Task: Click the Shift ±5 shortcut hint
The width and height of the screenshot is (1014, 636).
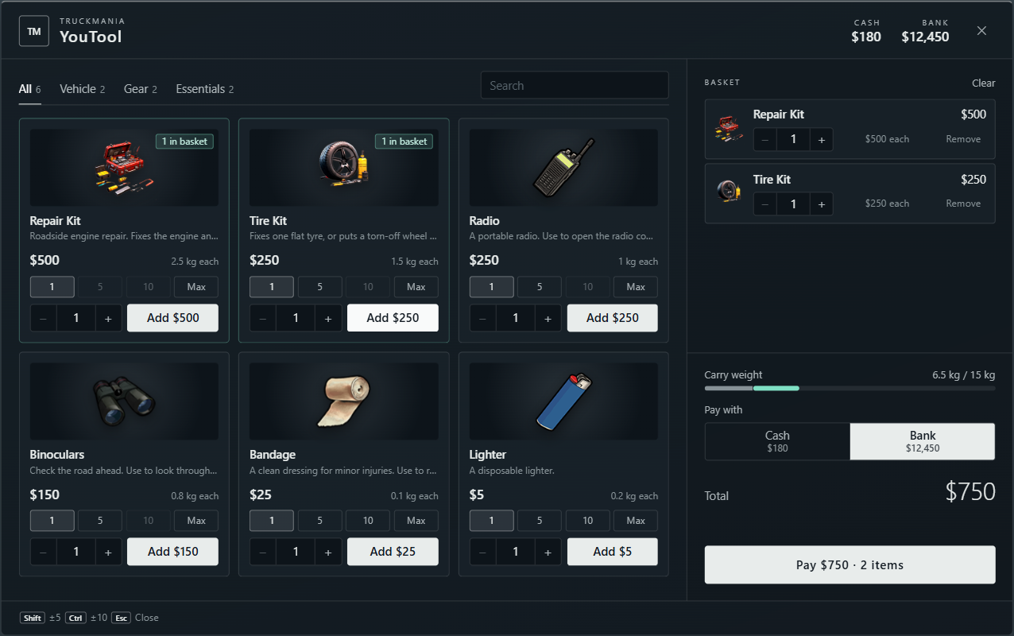Action: tap(40, 618)
